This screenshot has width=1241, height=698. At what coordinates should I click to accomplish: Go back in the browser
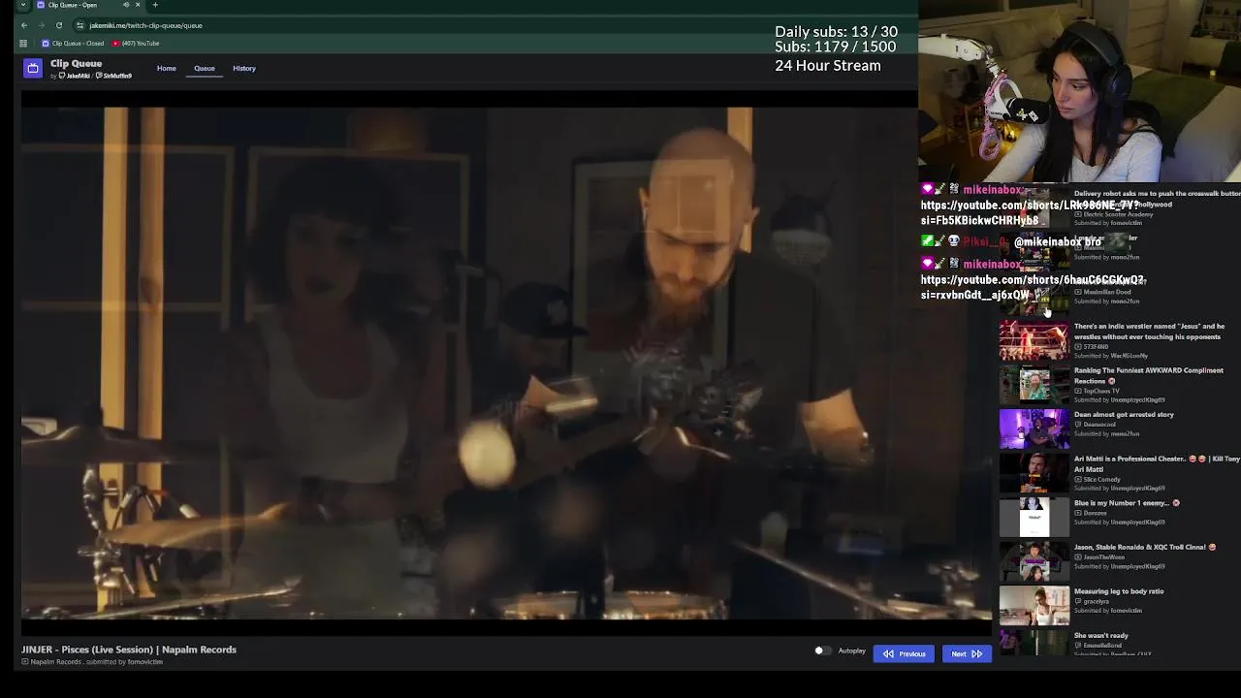coord(24,25)
